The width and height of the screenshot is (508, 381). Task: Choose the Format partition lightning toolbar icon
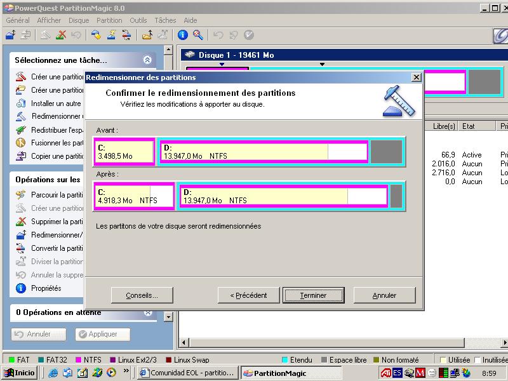(x=112, y=35)
